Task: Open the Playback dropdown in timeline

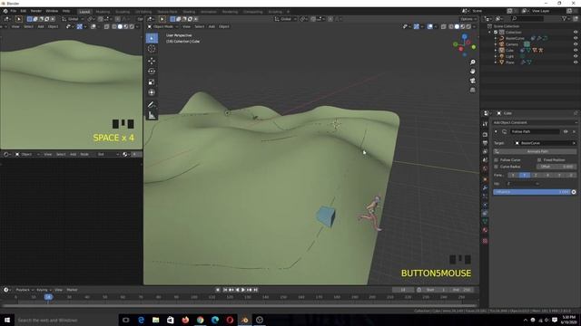Action: [x=25, y=290]
